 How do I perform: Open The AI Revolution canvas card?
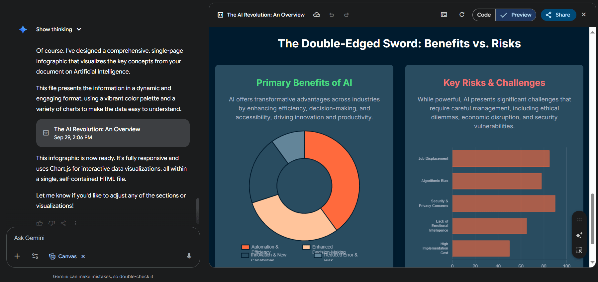pyautogui.click(x=113, y=133)
